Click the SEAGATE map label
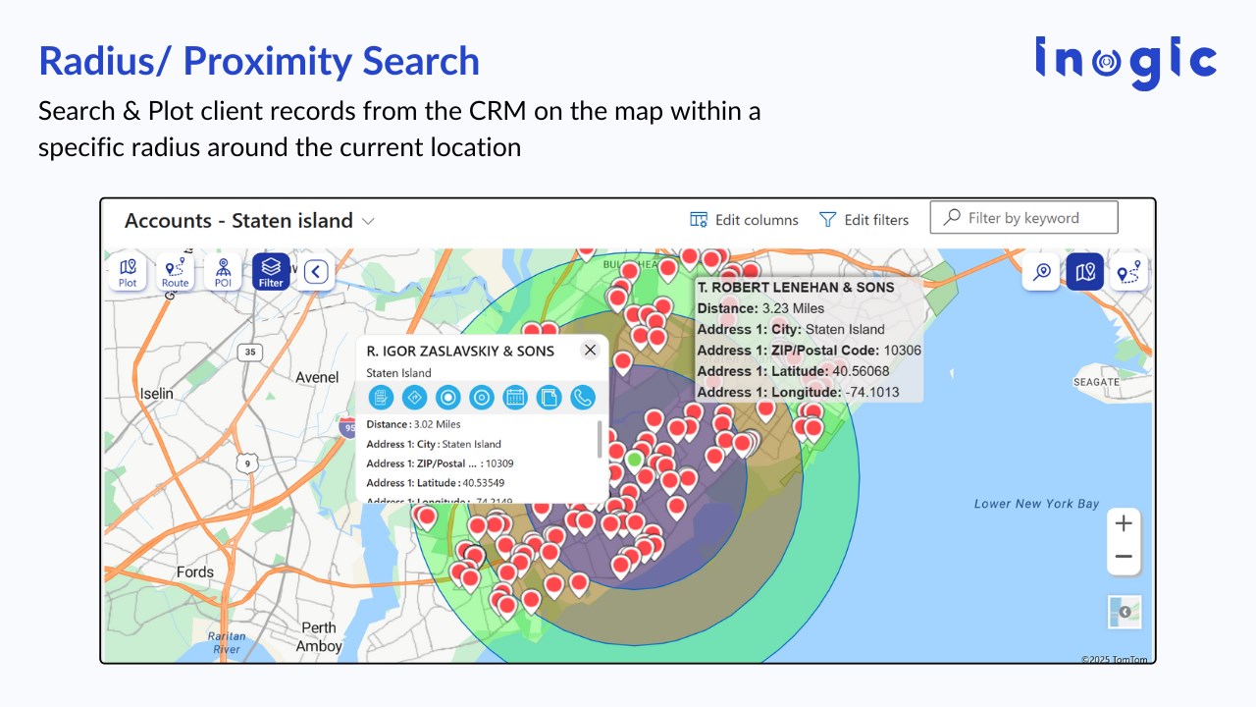1256x707 pixels. click(x=1096, y=382)
